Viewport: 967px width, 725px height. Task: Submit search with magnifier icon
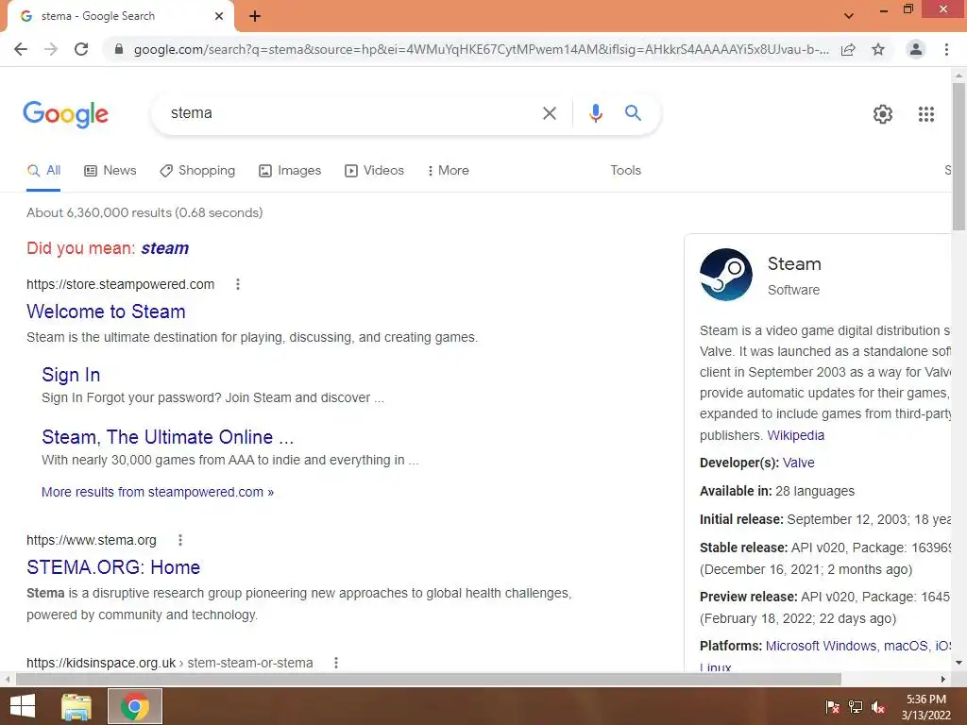tap(633, 113)
